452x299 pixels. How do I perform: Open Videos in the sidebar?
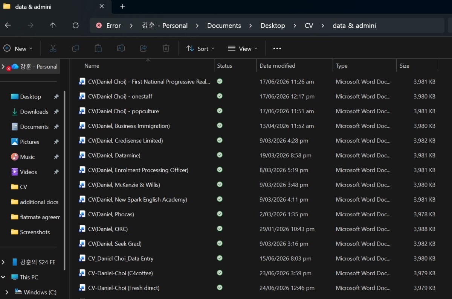pos(28,172)
